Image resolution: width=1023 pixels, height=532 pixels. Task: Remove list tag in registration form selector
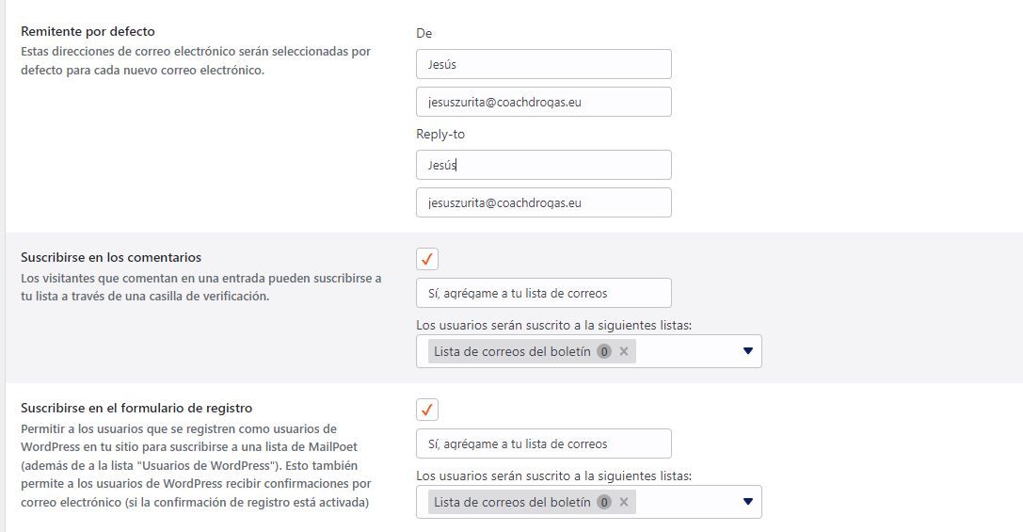pyautogui.click(x=624, y=502)
